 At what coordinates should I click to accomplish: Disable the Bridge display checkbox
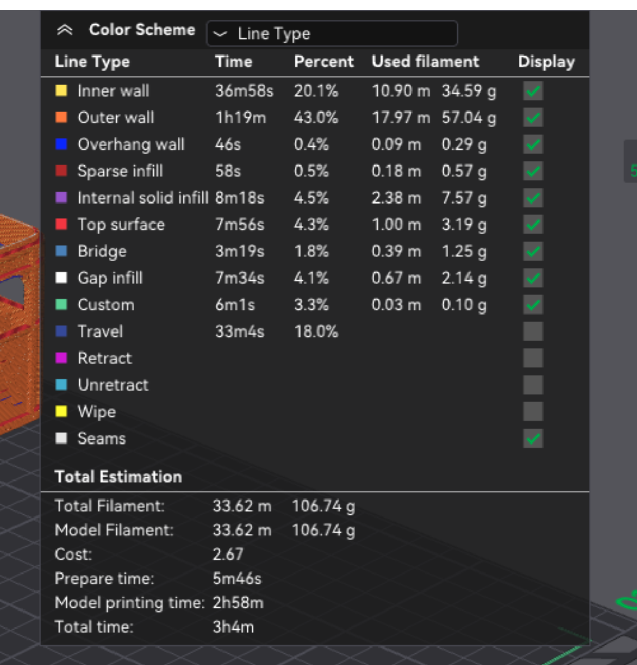534,251
